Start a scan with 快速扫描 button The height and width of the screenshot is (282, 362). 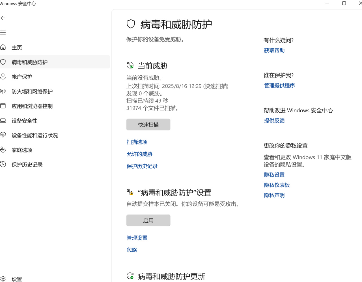[x=148, y=125]
